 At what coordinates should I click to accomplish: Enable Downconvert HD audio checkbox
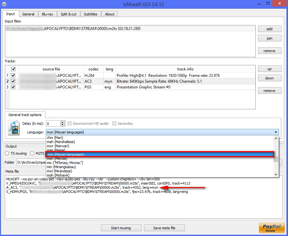pos(69,123)
